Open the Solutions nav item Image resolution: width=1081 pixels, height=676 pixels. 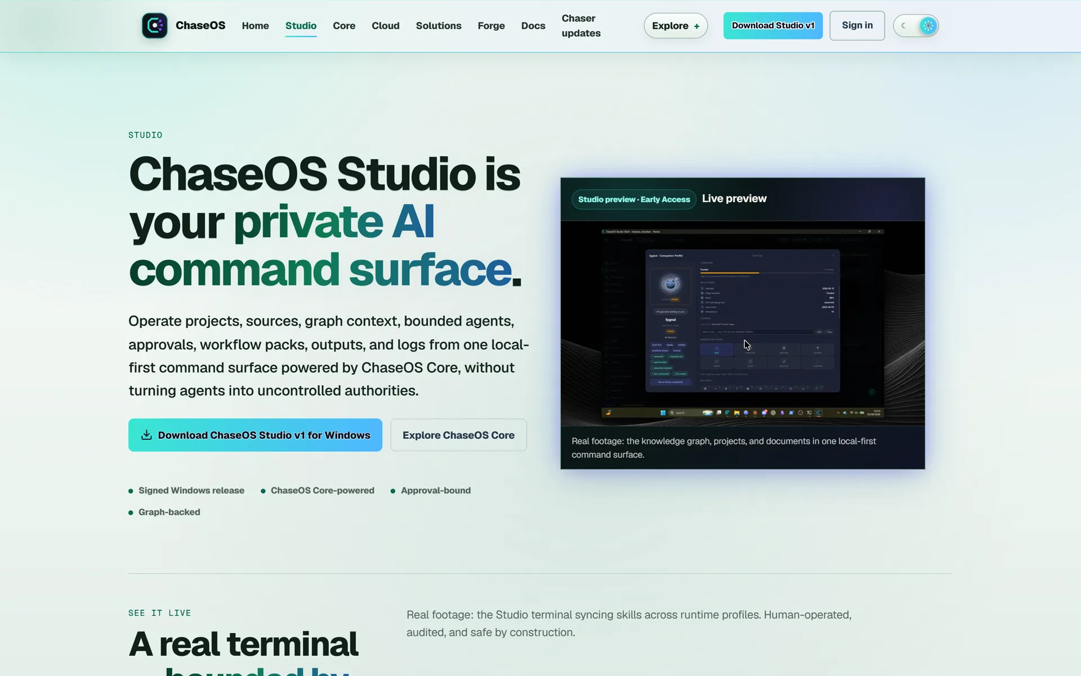point(439,26)
